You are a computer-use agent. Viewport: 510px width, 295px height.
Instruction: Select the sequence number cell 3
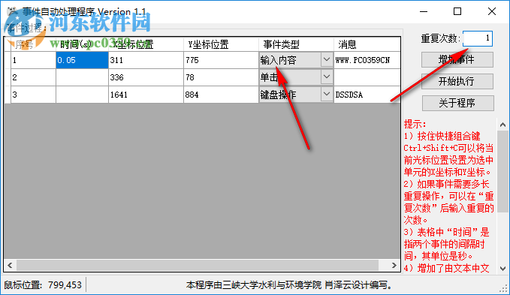click(33, 95)
